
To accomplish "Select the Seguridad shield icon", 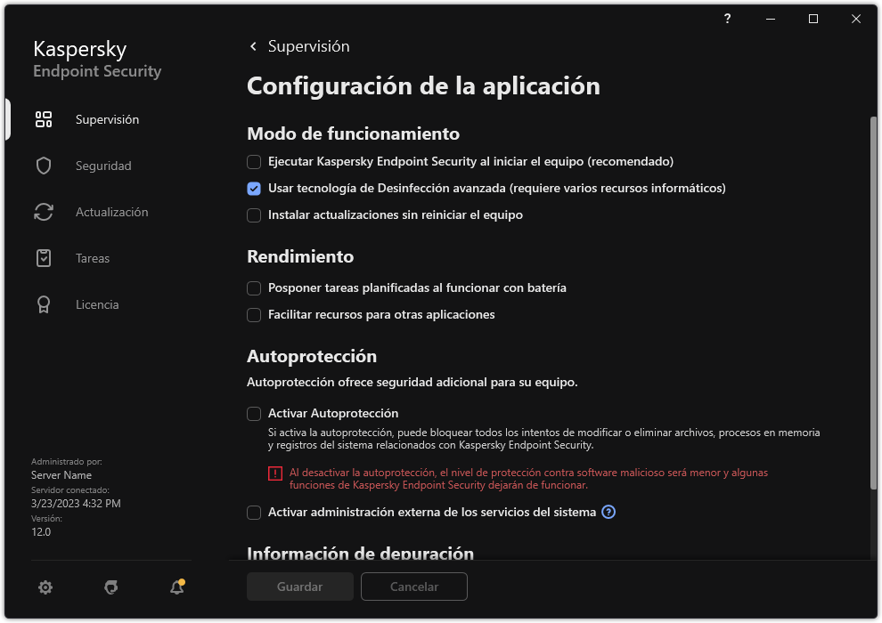I will click(x=44, y=166).
